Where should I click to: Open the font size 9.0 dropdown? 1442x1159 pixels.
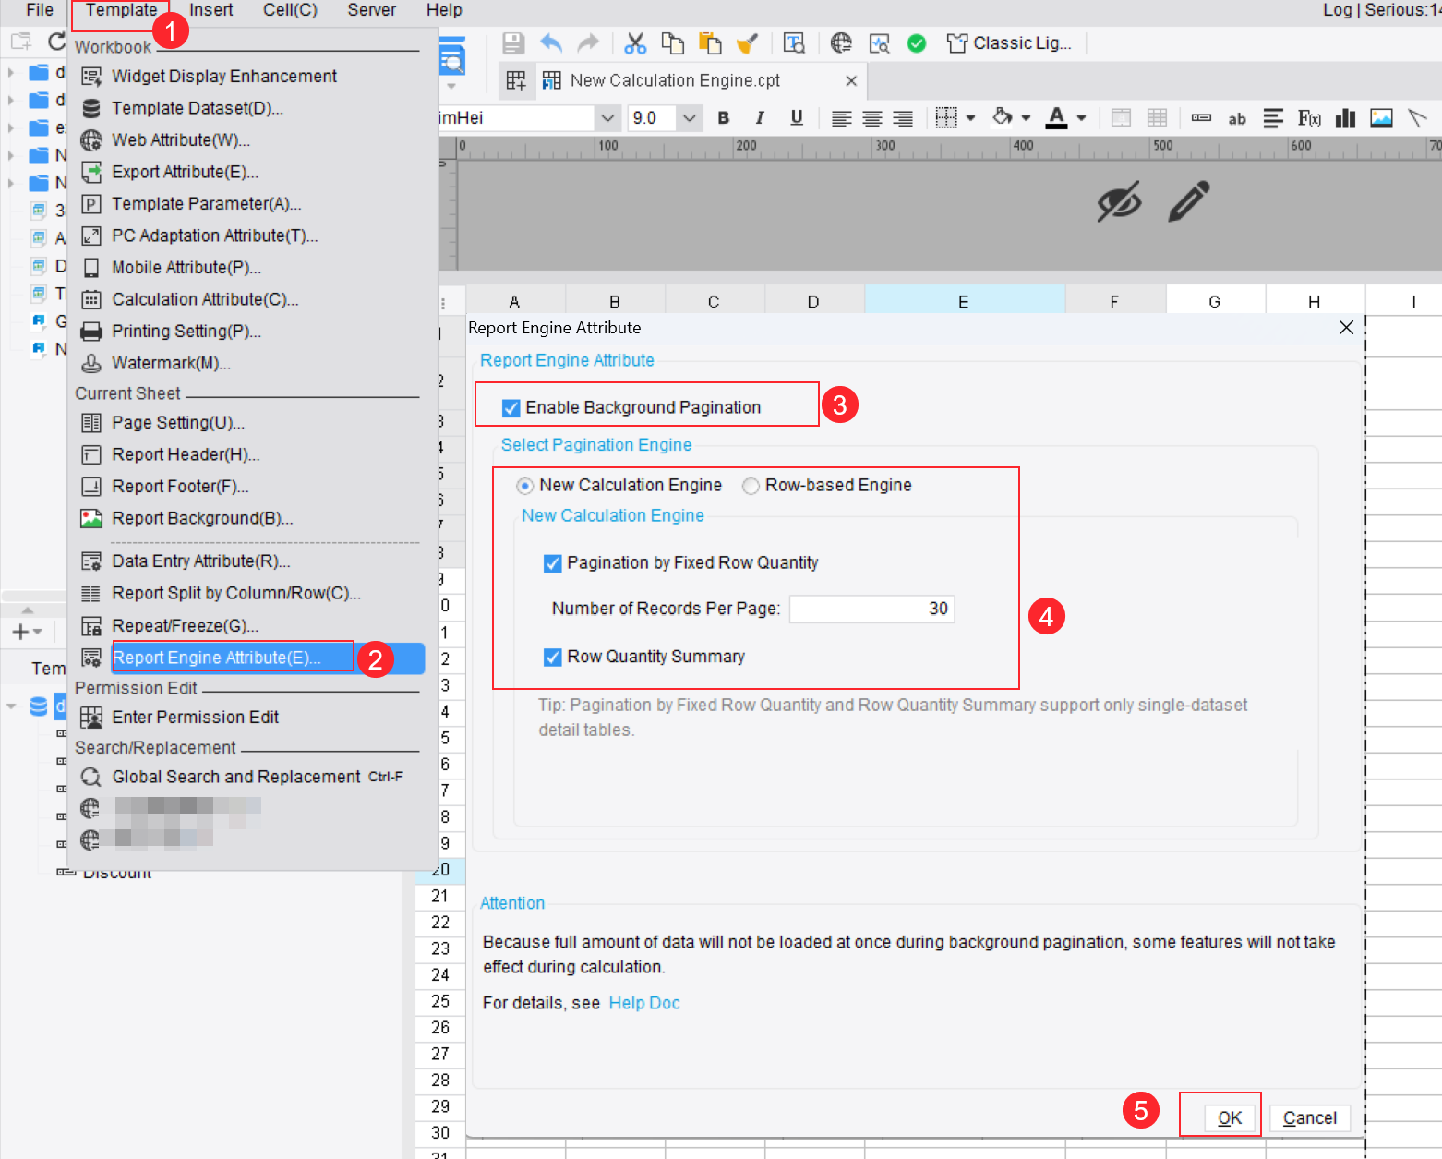pos(689,118)
